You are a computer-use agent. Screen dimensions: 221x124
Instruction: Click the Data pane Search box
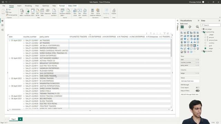click(x=211, y=25)
